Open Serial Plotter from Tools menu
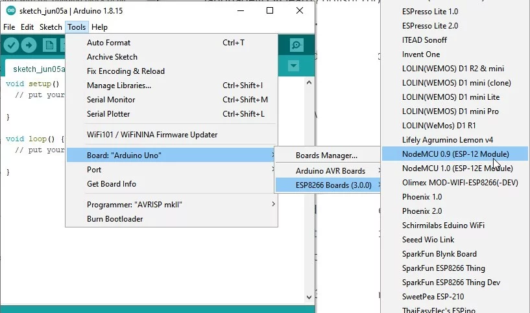 tap(172, 114)
